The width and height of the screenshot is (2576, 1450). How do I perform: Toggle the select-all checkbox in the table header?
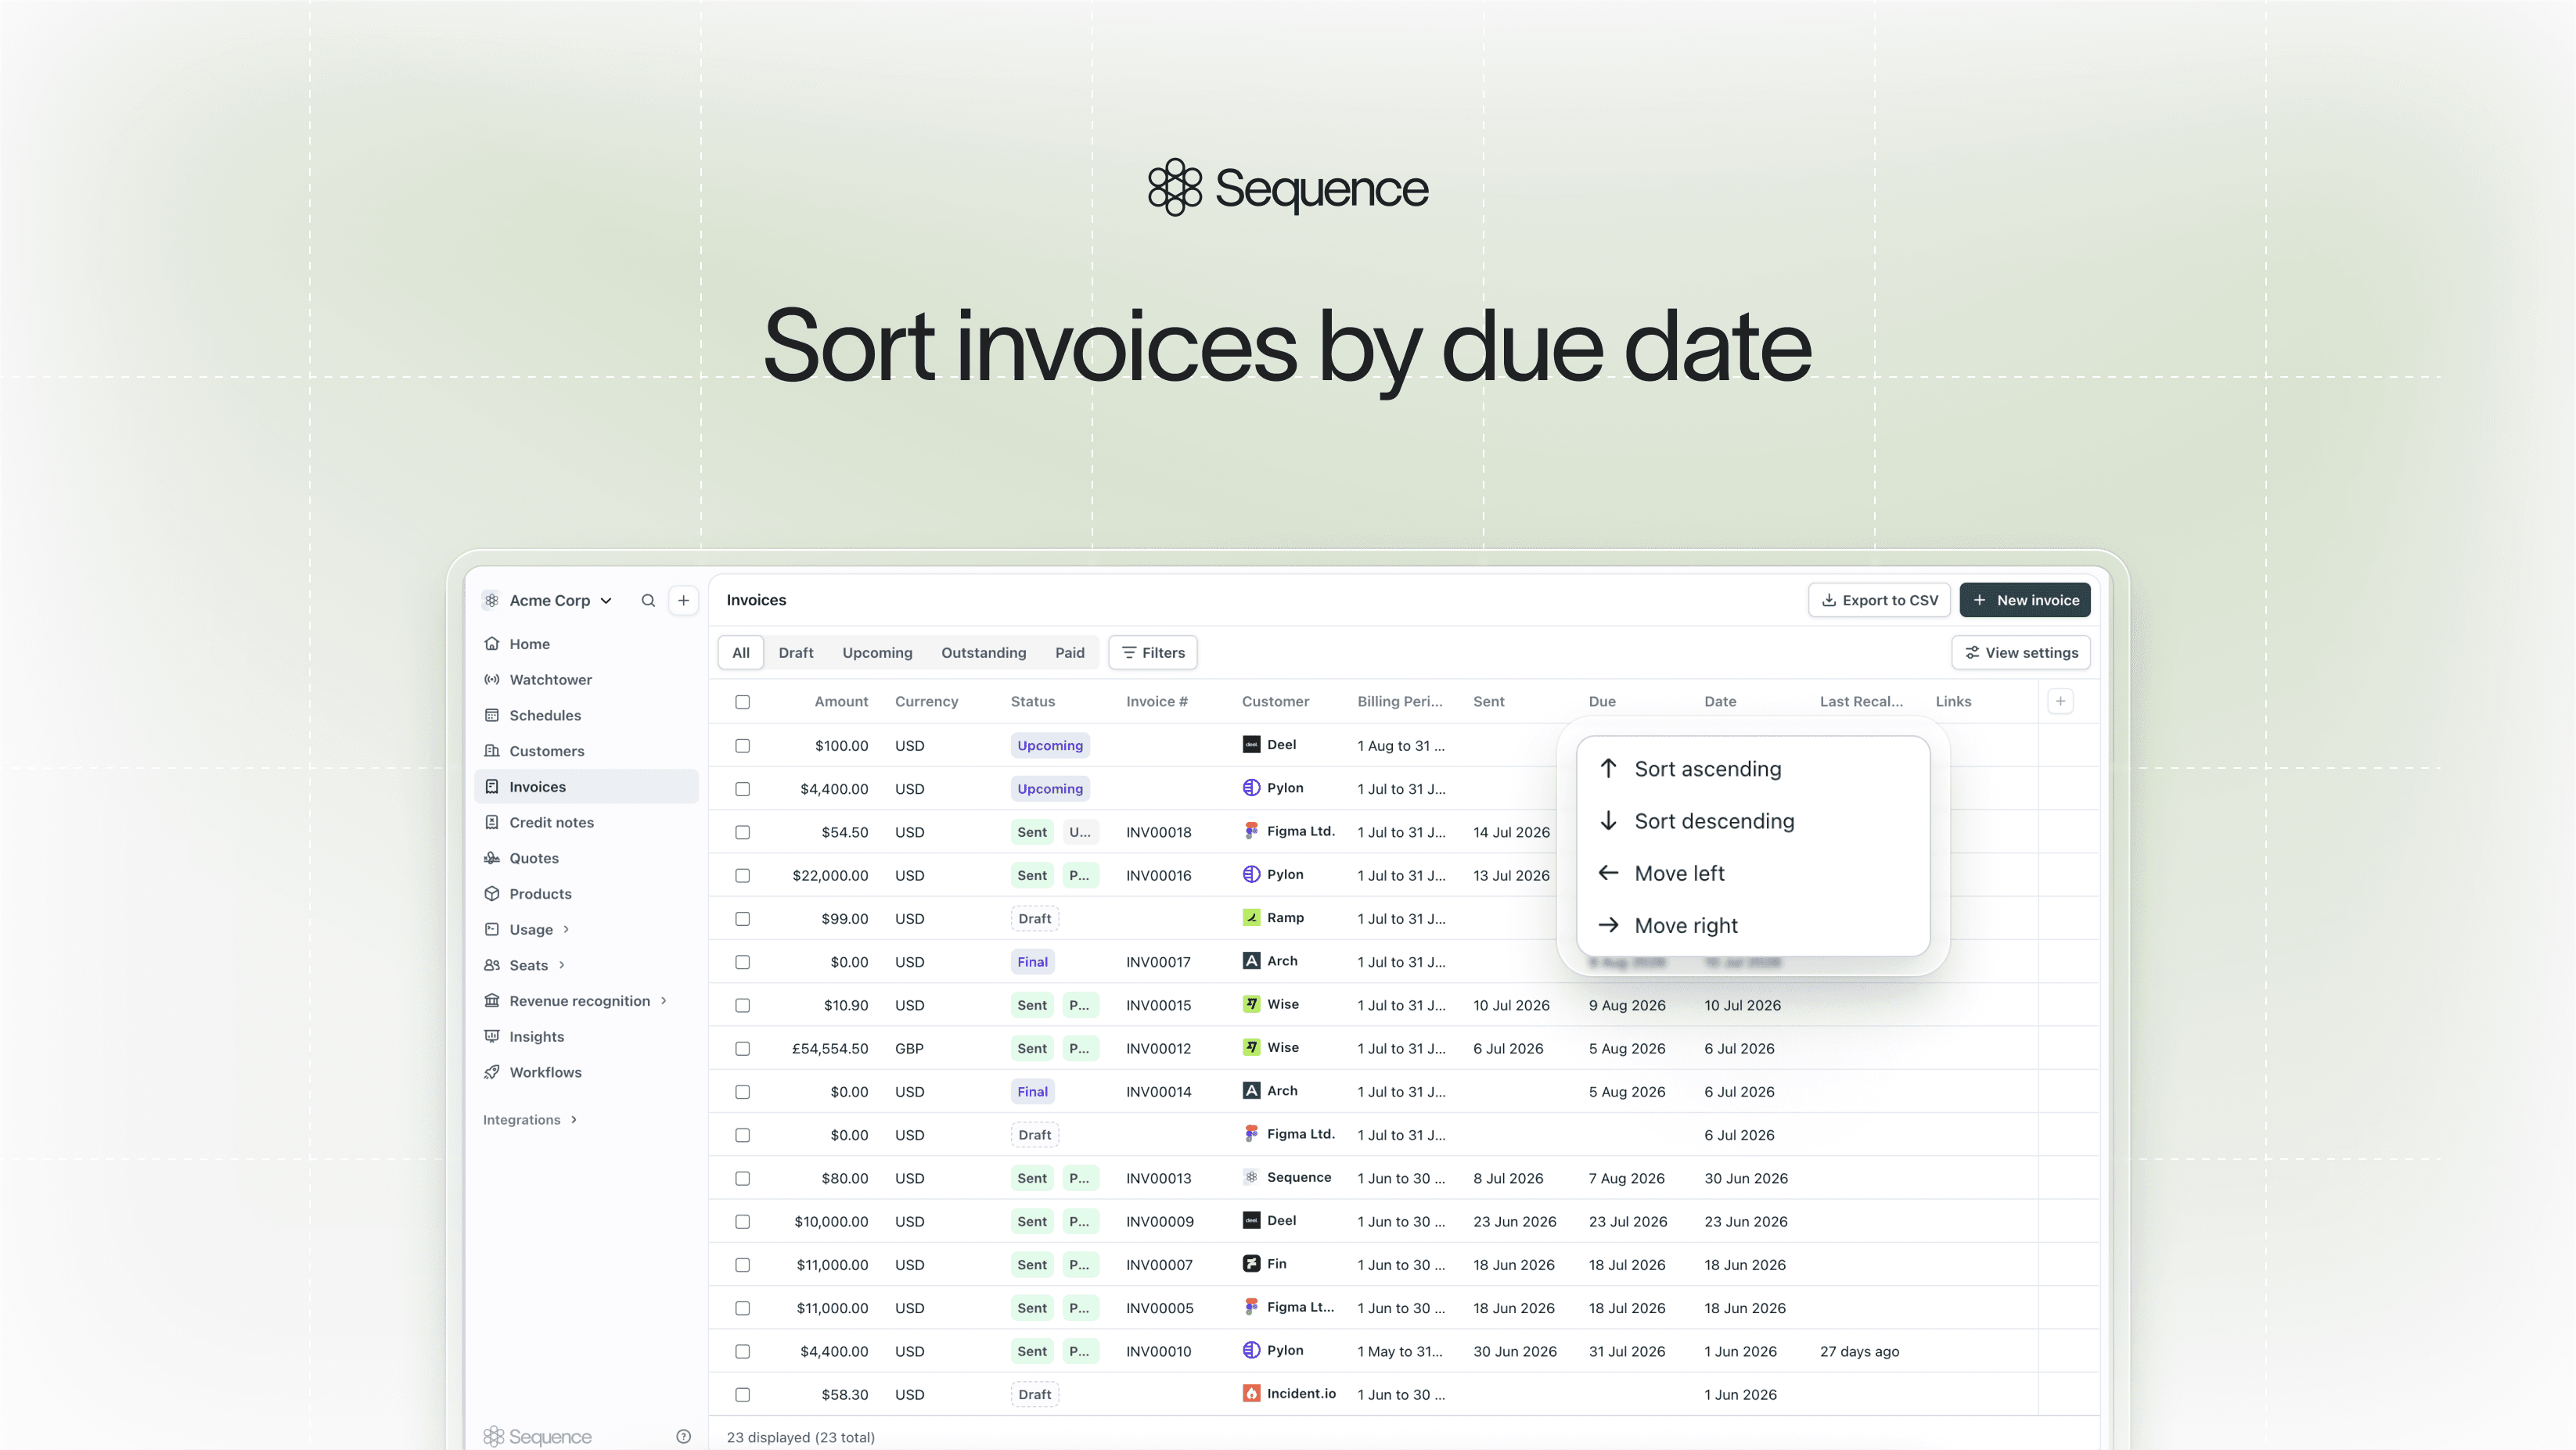point(742,702)
